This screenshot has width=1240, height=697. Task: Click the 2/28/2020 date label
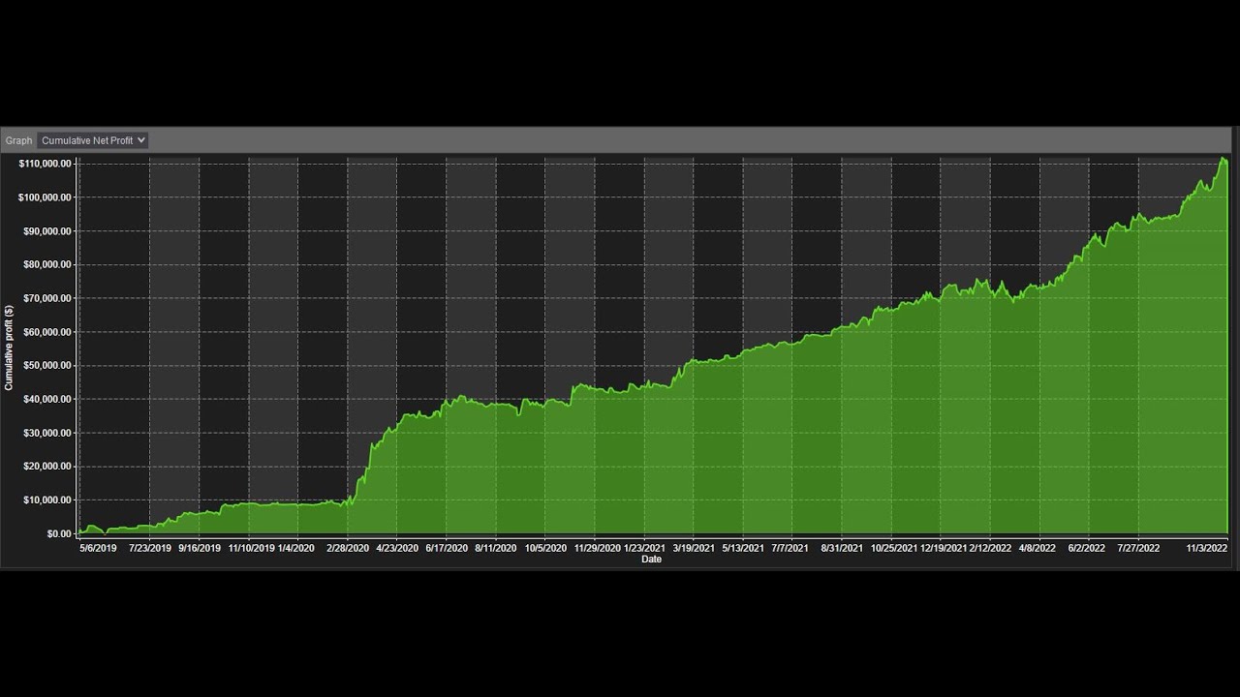(x=348, y=548)
